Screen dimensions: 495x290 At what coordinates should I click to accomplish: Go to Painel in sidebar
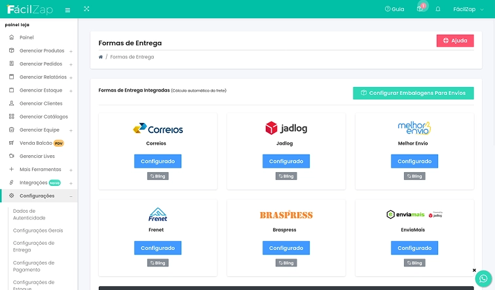[26, 37]
